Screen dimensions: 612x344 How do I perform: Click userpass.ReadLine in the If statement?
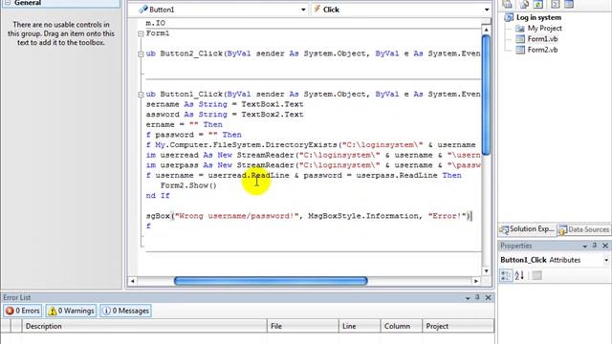[397, 176]
